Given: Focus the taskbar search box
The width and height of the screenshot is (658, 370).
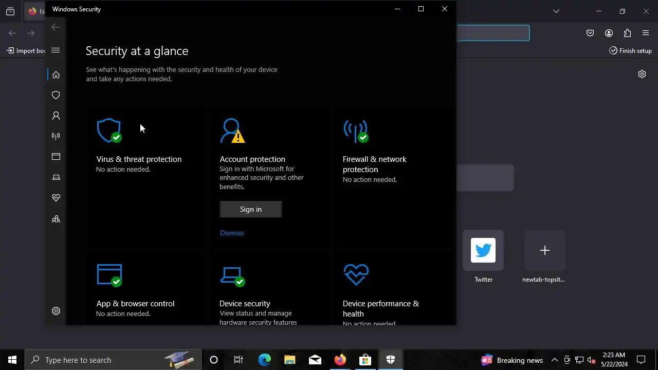Looking at the screenshot, I should coord(114,360).
